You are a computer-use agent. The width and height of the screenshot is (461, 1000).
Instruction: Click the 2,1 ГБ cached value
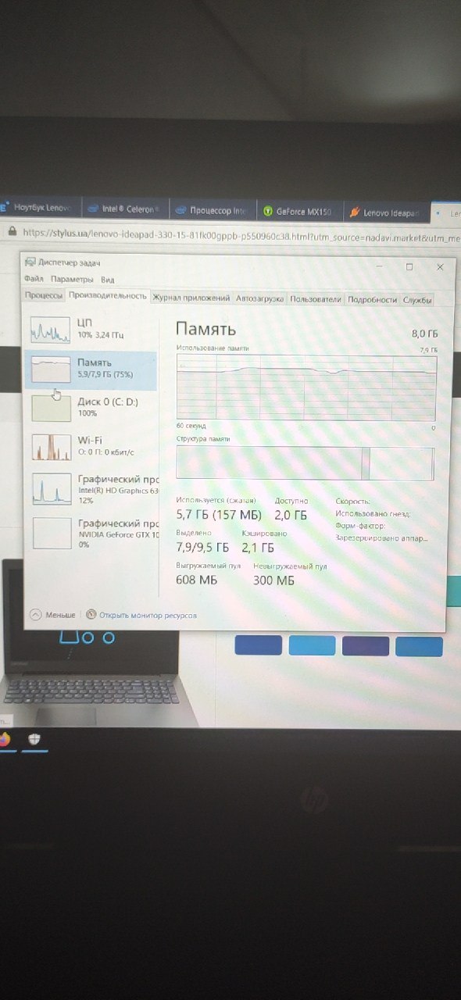(259, 548)
